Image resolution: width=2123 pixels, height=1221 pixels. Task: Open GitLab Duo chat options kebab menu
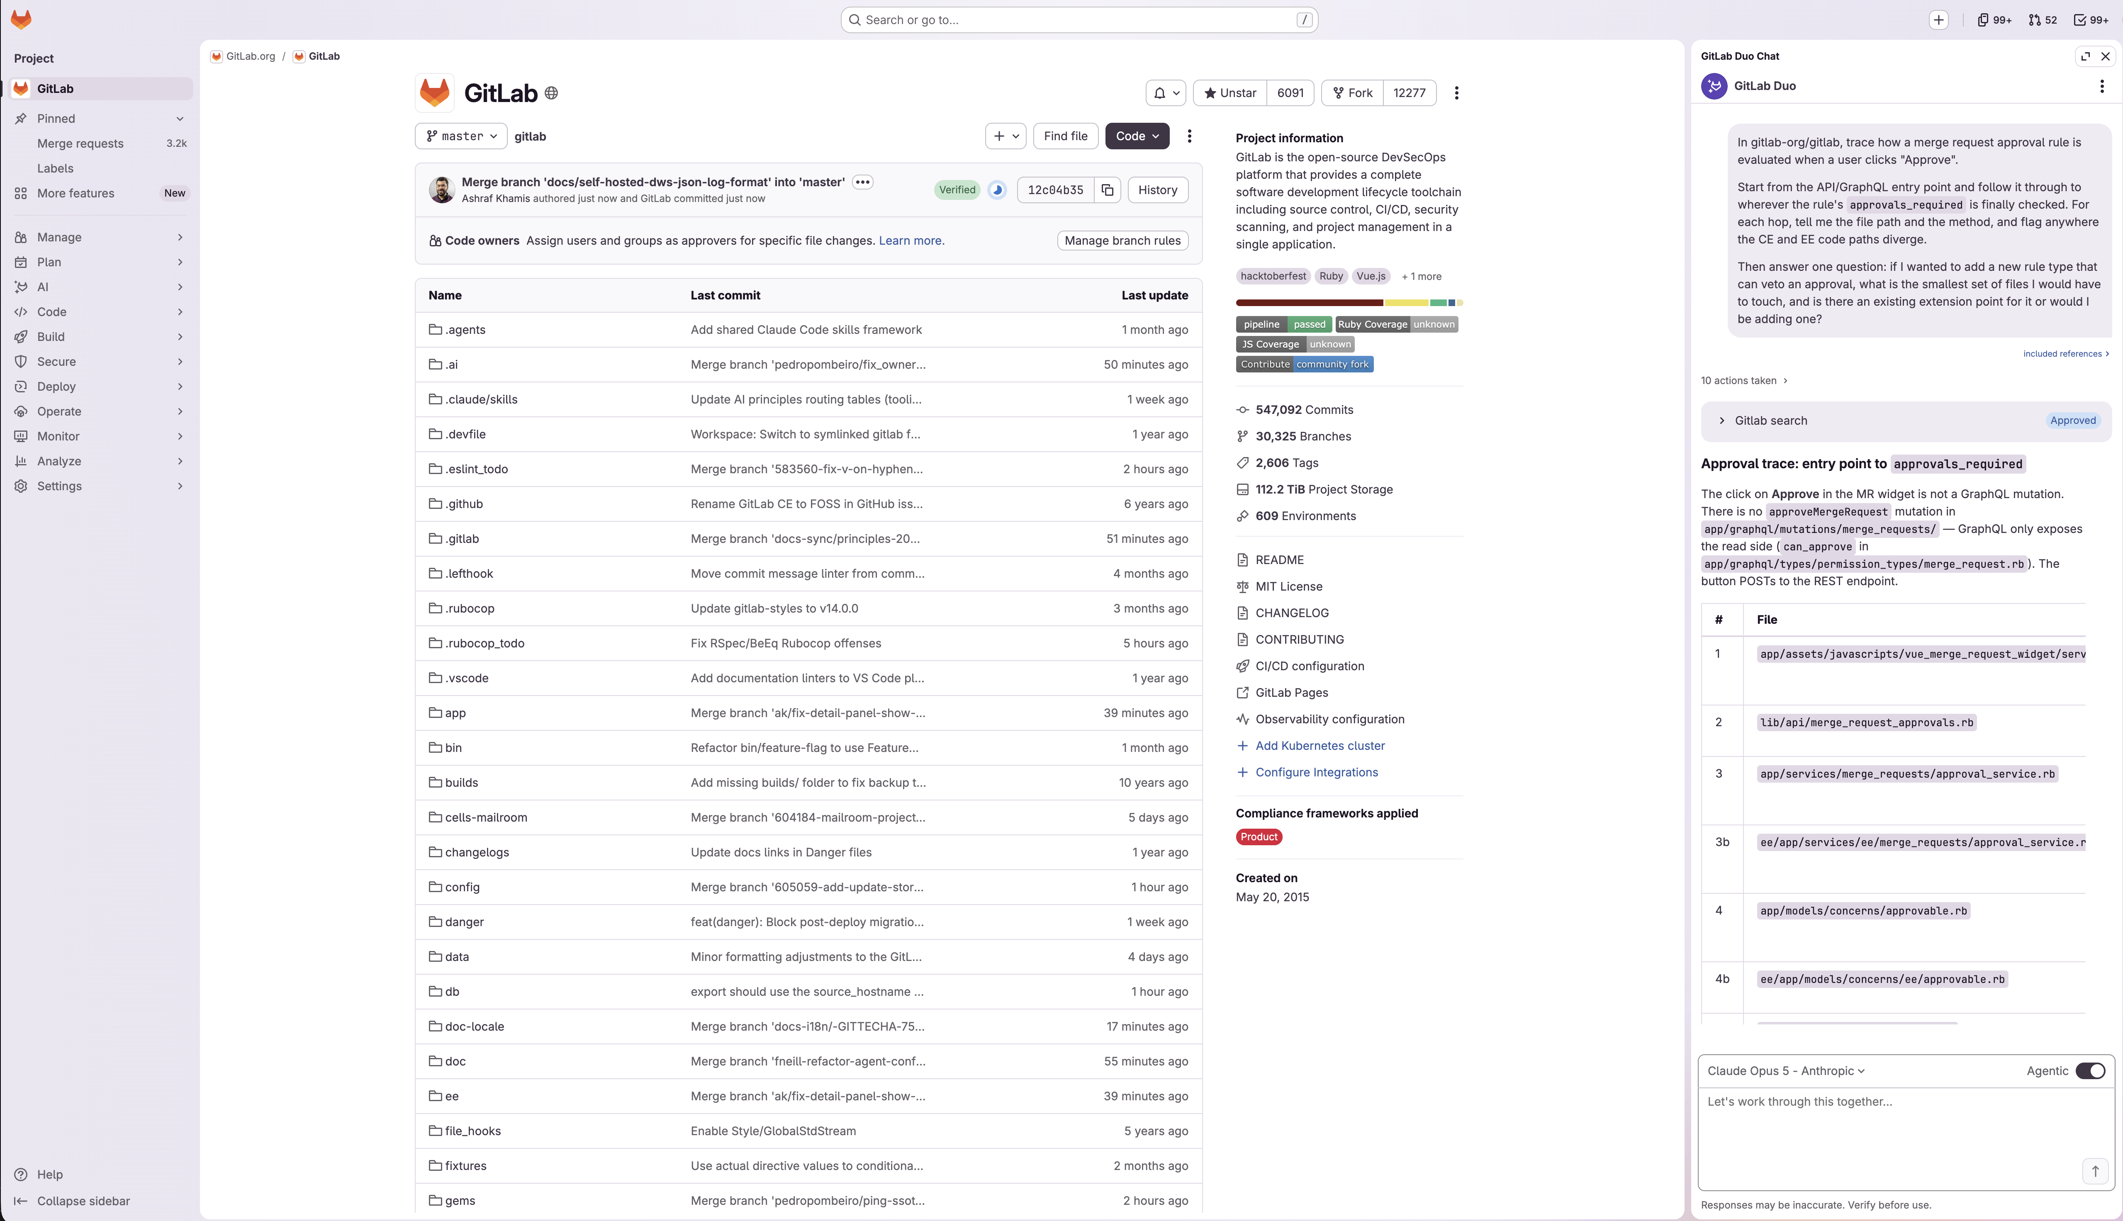point(2101,86)
